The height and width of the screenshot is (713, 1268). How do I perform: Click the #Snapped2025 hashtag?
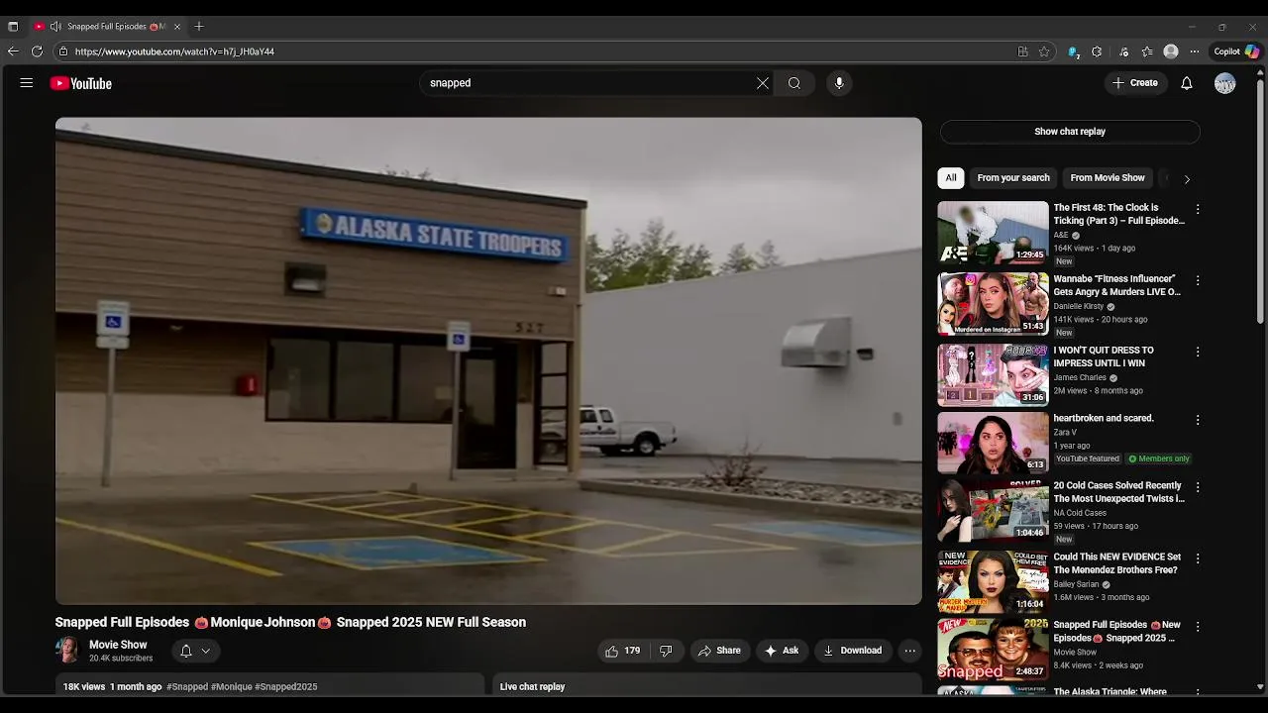click(x=286, y=686)
